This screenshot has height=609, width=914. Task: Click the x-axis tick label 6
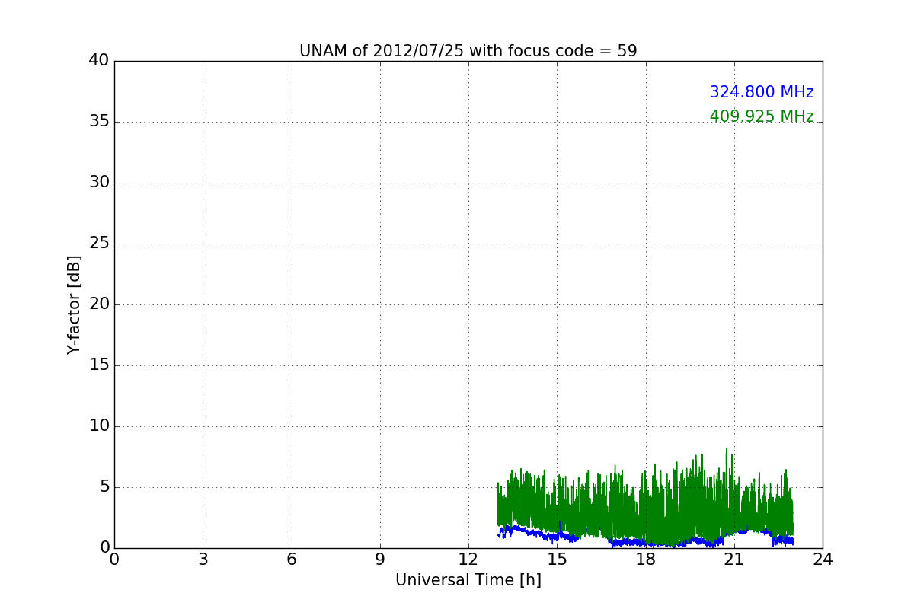291,560
